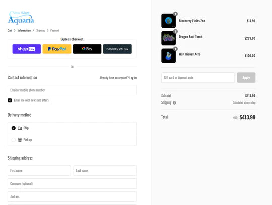
Task: Pay with PayPal express button
Action: (x=57, y=49)
